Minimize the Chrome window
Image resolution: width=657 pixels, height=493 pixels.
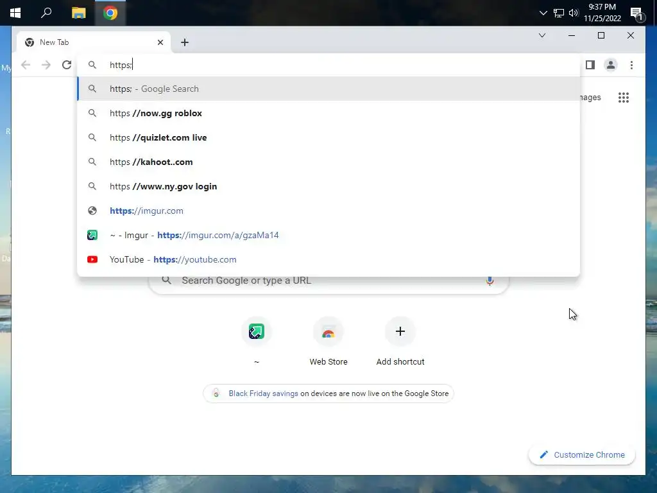click(571, 35)
